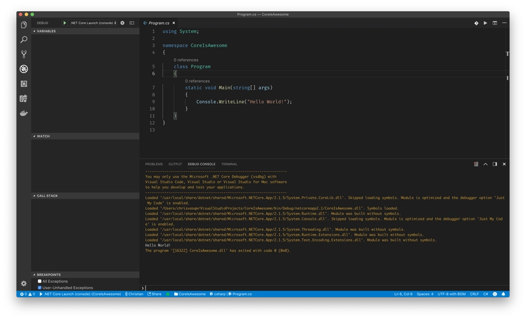Click the editor vertical scrollbar overview ruler

pos(507,93)
